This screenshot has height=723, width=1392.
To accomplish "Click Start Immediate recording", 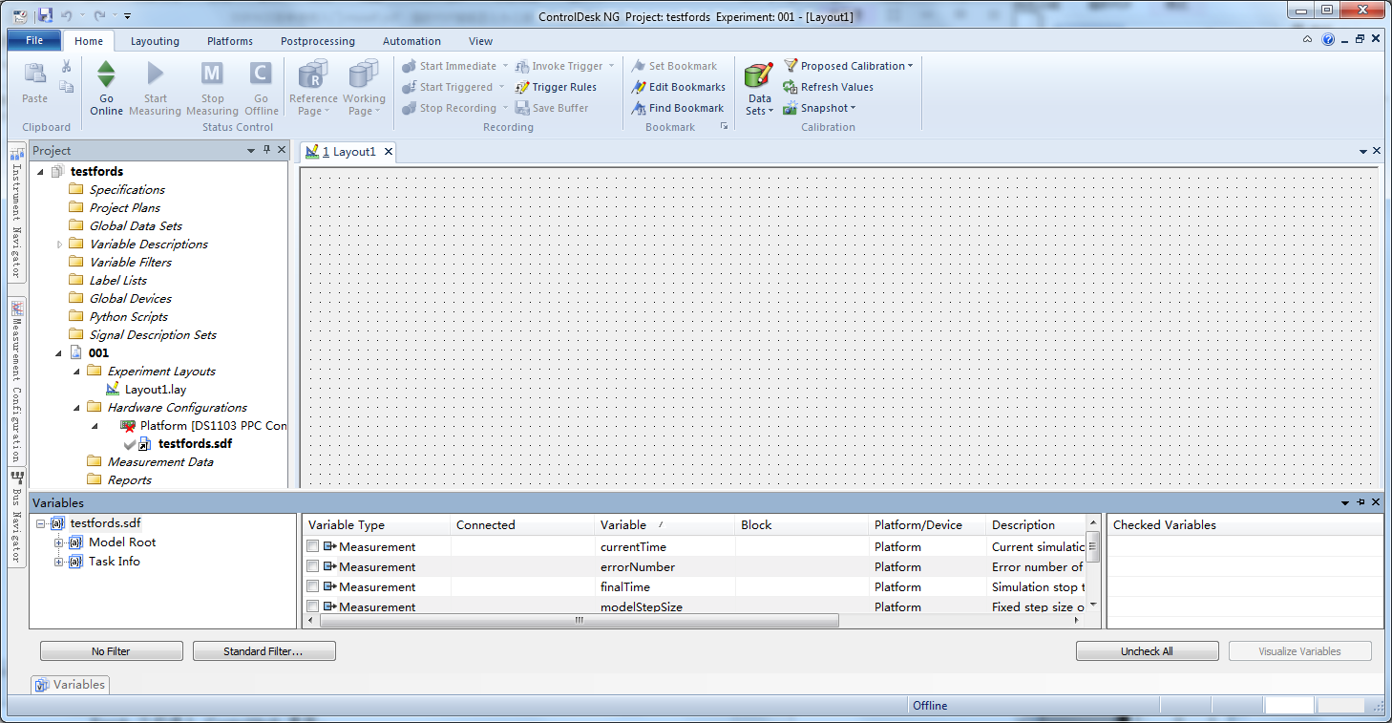I will 449,66.
